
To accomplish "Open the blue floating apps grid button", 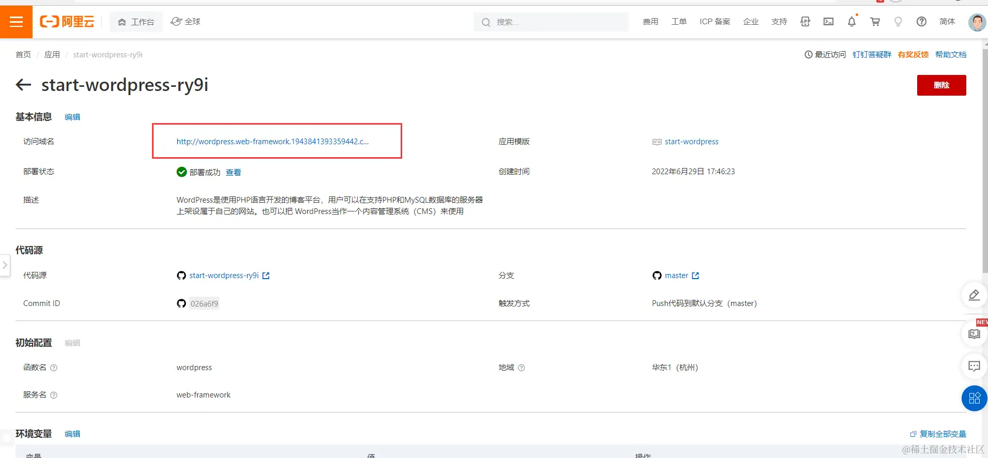I will pyautogui.click(x=975, y=399).
